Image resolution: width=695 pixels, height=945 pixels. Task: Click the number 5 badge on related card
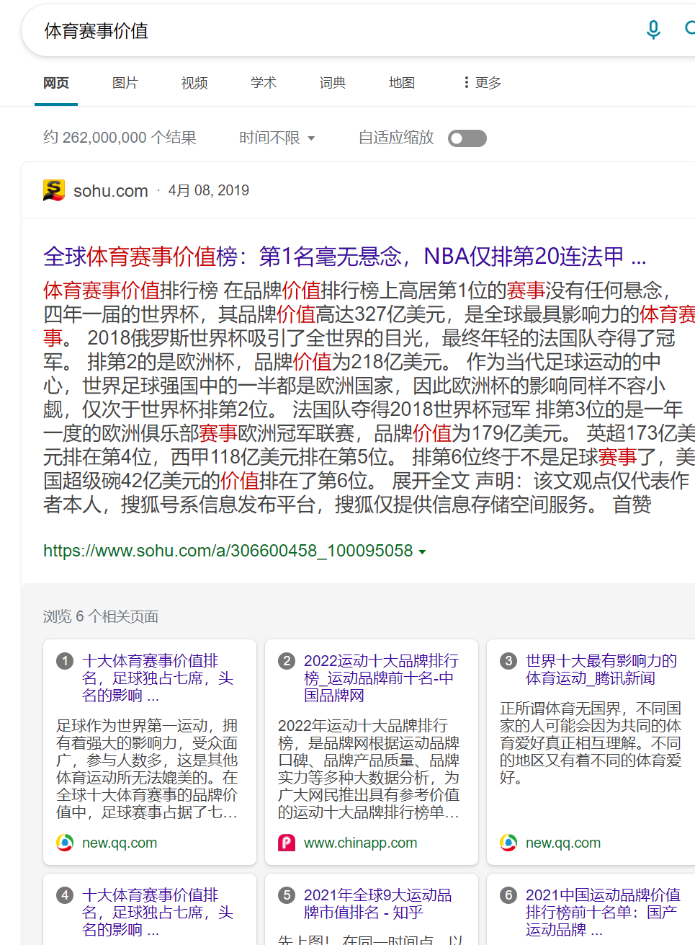click(x=287, y=895)
